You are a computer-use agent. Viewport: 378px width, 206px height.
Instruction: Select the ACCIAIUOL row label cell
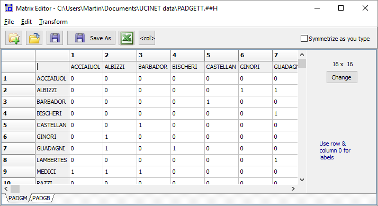[52, 78]
